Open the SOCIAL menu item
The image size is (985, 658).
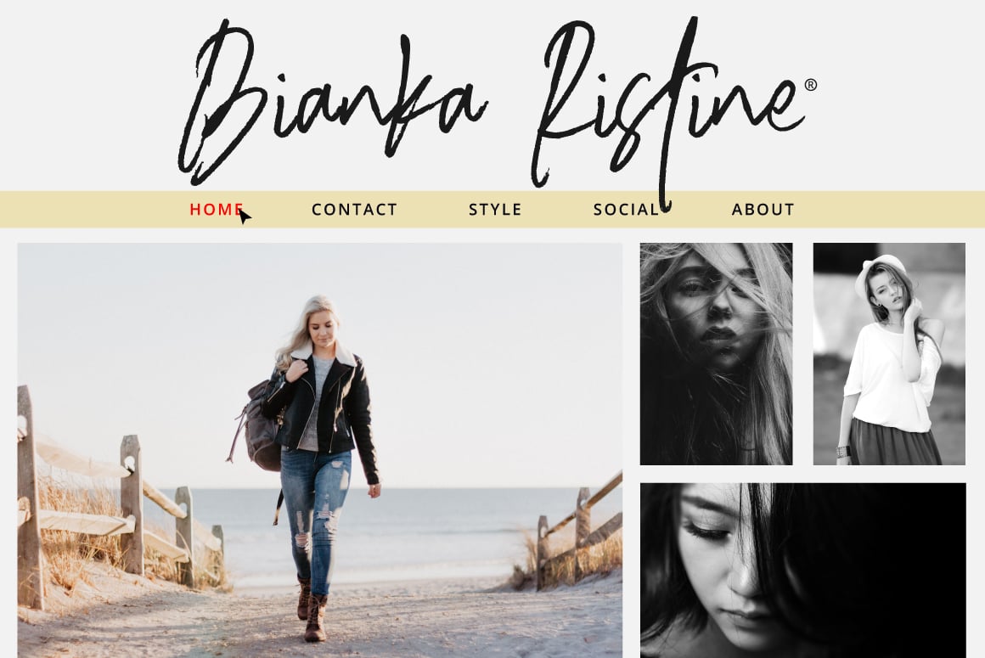627,210
